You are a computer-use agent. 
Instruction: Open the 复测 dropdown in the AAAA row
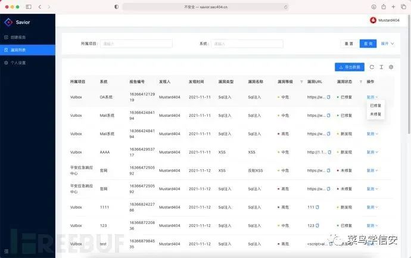pos(372,152)
